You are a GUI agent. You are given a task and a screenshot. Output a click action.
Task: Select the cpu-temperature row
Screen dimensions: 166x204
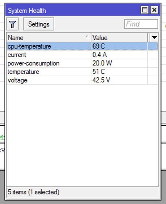tap(82, 46)
